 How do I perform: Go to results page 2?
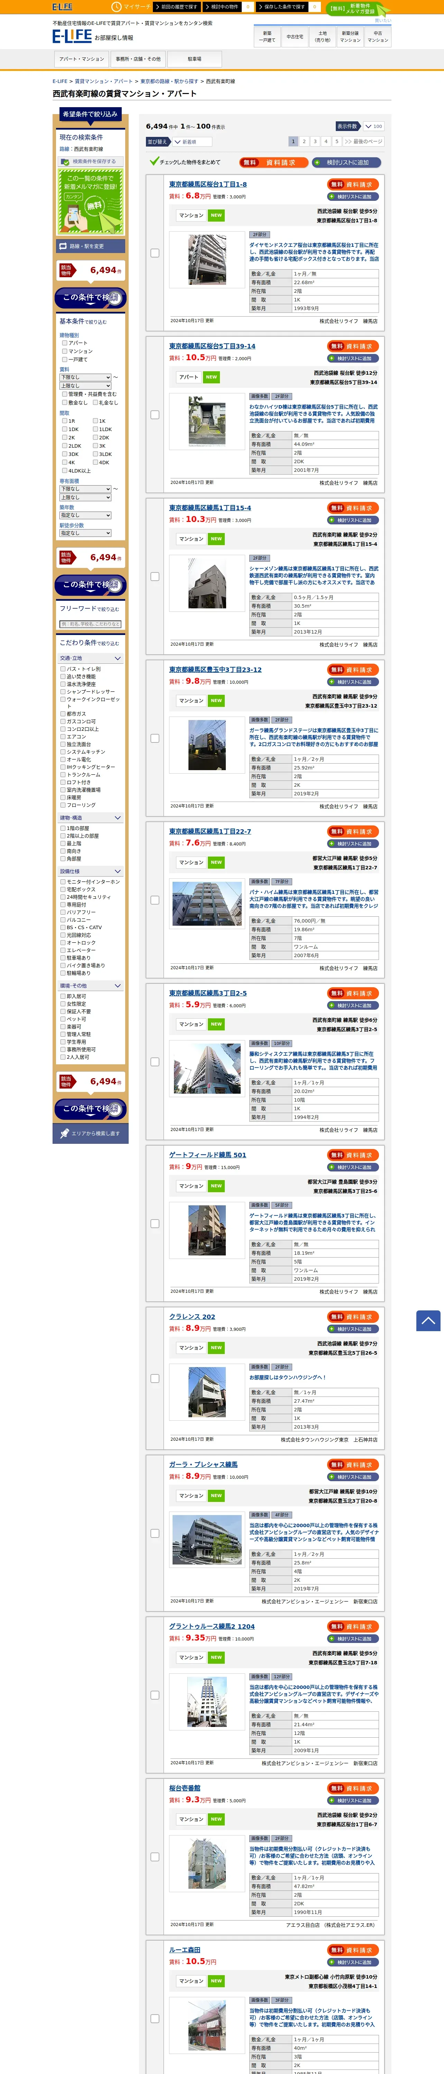pos(305,142)
